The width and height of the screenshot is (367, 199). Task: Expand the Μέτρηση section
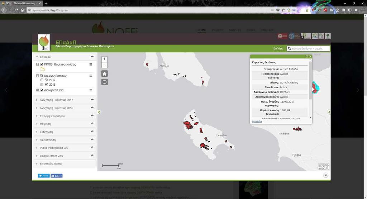65,124
